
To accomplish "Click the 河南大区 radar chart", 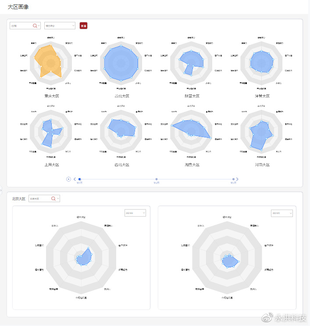I will point(262,131).
